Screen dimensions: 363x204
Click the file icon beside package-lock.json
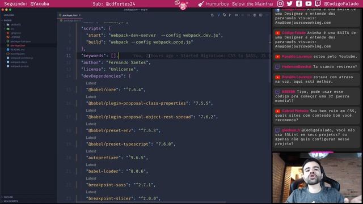pos(8,41)
